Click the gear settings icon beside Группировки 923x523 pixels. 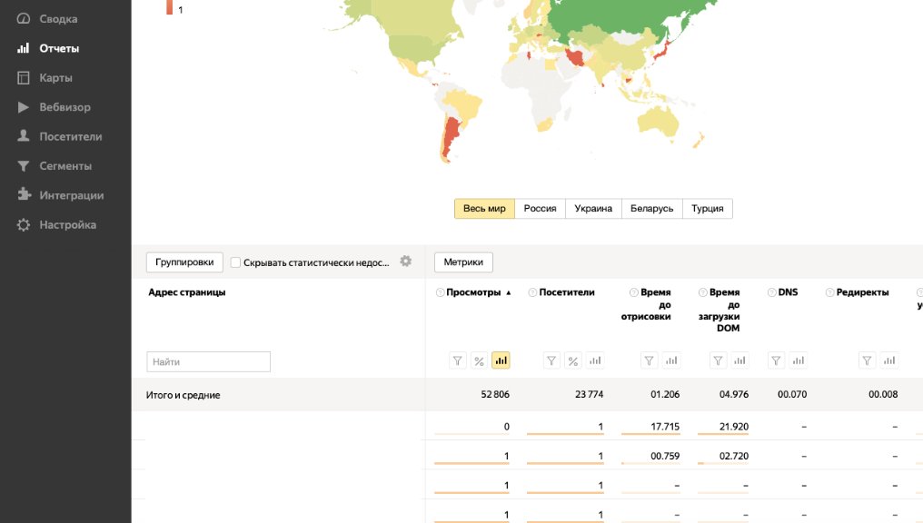pyautogui.click(x=406, y=261)
